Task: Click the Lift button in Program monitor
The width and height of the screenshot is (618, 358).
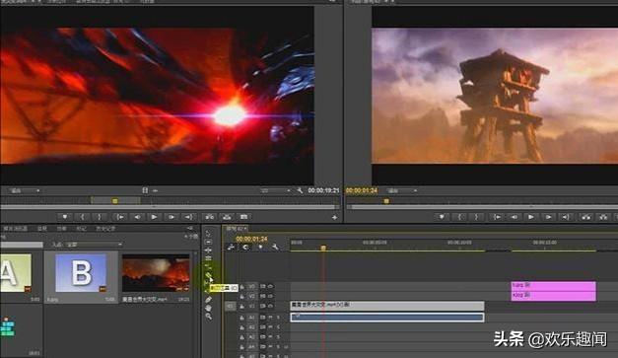Action: pos(586,217)
